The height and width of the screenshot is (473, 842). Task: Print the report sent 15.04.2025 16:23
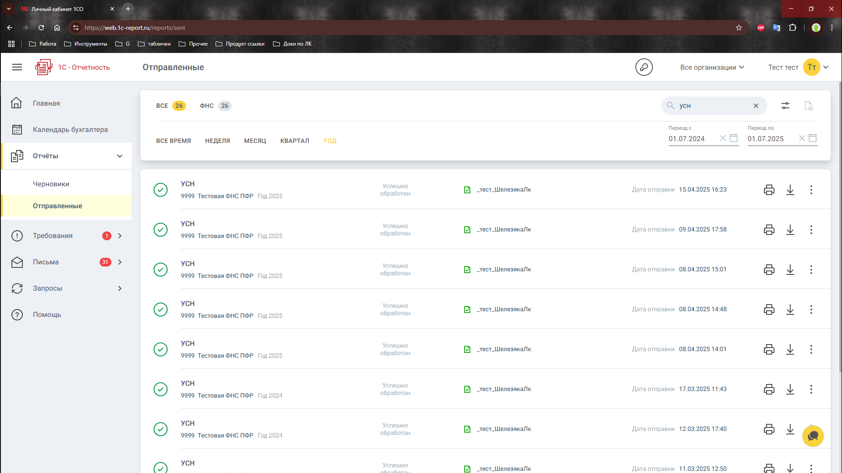[x=769, y=190]
